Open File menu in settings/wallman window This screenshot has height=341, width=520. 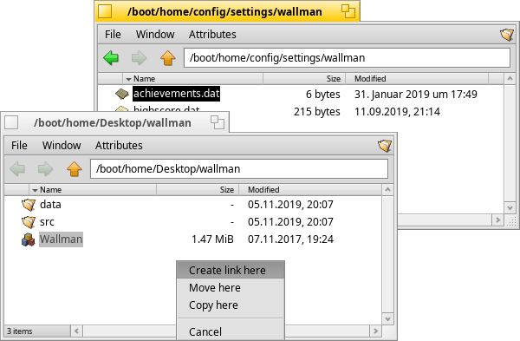(113, 34)
